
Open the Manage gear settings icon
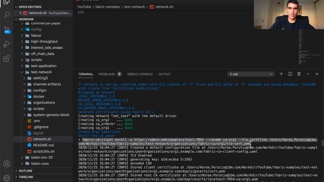coord(7,178)
